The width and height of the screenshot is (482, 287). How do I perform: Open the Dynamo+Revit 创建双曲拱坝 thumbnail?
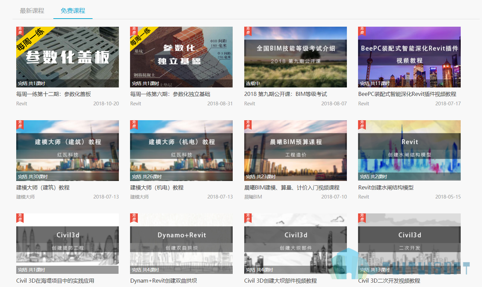[181, 243]
